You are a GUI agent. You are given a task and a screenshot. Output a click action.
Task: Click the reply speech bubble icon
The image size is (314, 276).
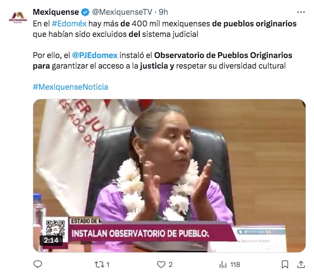click(37, 264)
